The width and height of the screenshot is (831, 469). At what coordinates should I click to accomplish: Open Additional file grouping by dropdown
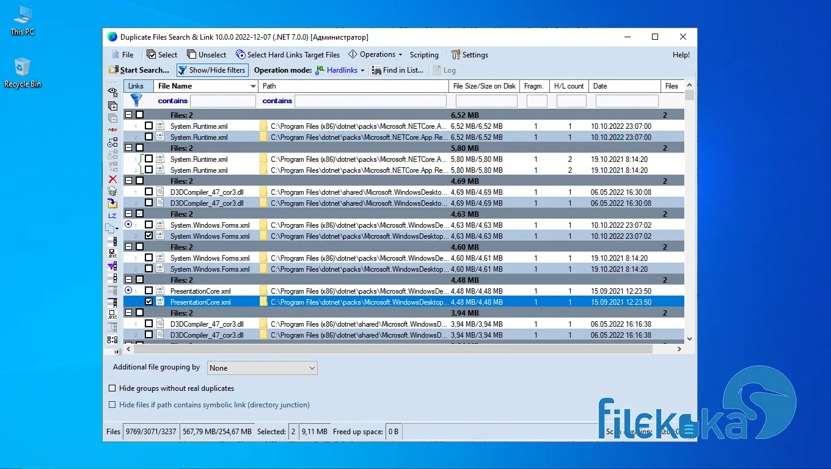262,368
